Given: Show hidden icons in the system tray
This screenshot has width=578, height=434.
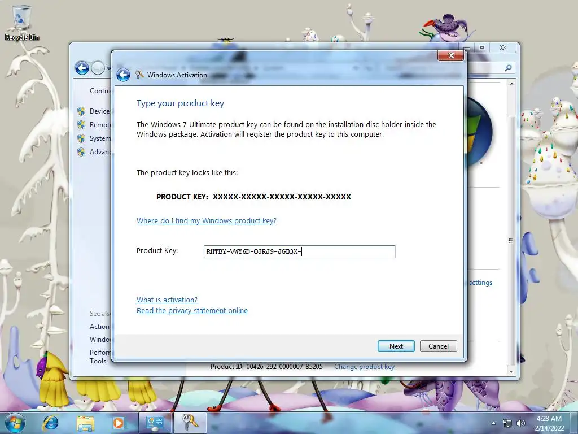Looking at the screenshot, I should 493,423.
